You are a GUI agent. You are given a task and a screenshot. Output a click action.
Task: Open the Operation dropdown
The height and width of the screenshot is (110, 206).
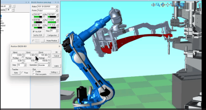click(x=49, y=65)
